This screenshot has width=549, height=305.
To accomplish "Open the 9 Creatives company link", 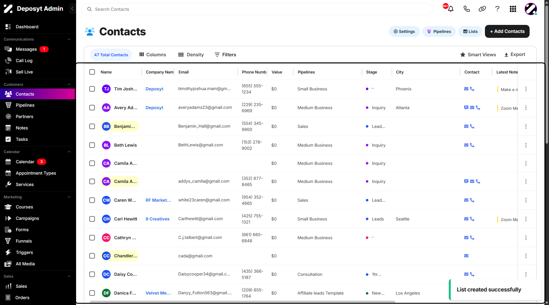I will click(x=157, y=219).
